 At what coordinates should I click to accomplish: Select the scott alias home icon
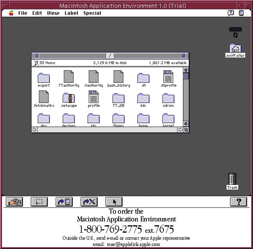(235, 48)
